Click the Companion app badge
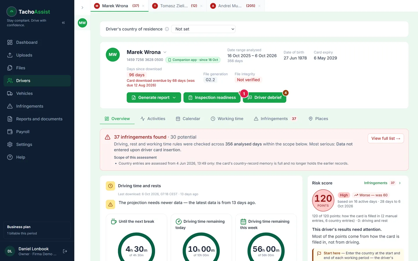The image size is (418, 261). 193,60
